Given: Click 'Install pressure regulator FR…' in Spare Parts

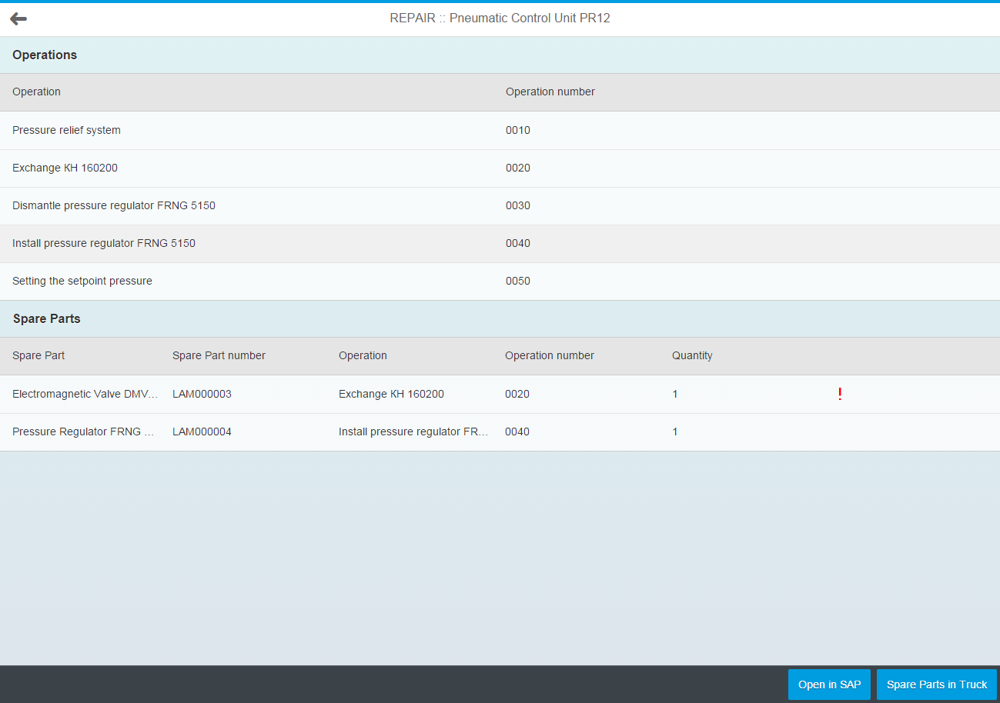Looking at the screenshot, I should pos(413,431).
